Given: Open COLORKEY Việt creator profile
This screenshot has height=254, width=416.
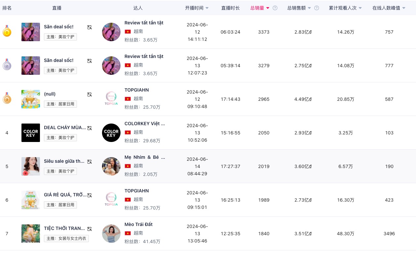Looking at the screenshot, I should (x=145, y=124).
